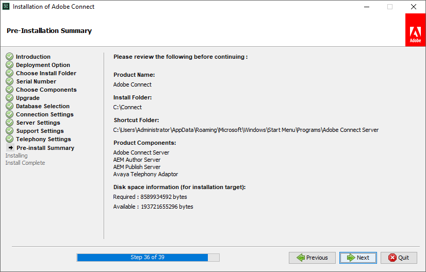Click the checkmark icon beside Telephony Settings
The height and width of the screenshot is (272, 426).
[x=9, y=139]
